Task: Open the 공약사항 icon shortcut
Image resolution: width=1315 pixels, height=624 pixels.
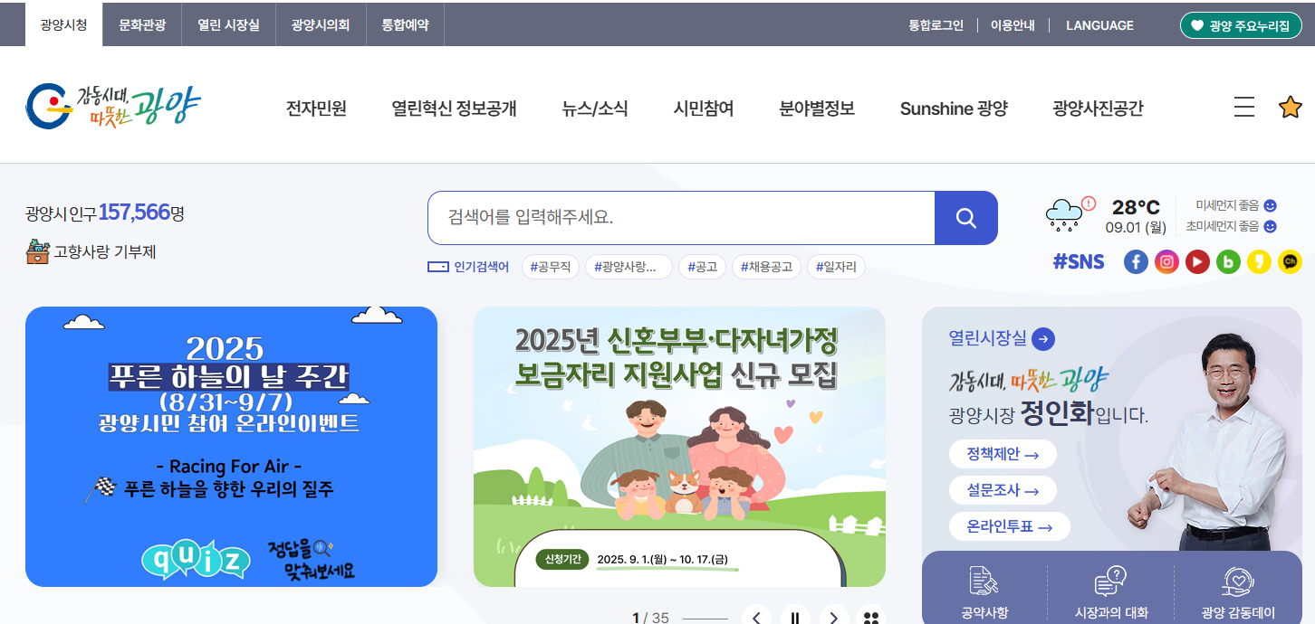Action: click(x=984, y=593)
